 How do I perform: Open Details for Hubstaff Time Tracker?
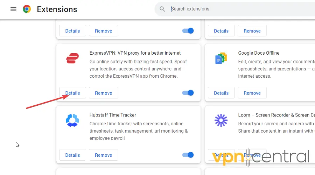click(72, 155)
